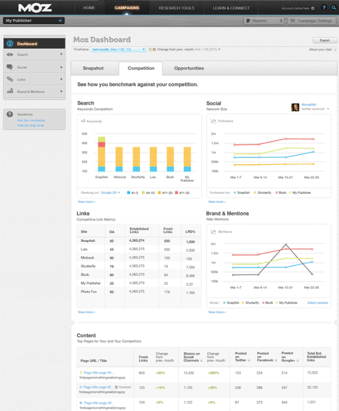Viewport: 339px width, 411px height.
Task: Click the red down change indicator icon
Action: (154, 49)
